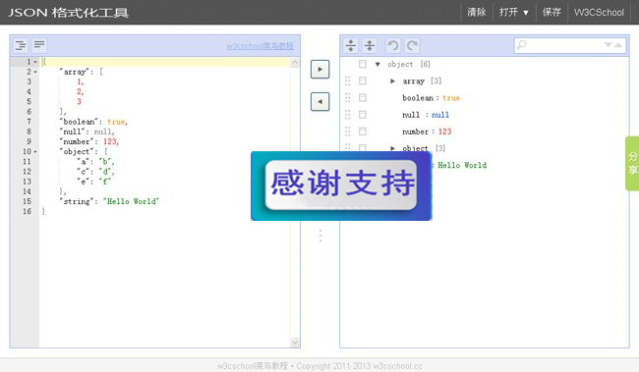Click the search magnifier icon
This screenshot has width=639, height=372.
click(x=521, y=45)
